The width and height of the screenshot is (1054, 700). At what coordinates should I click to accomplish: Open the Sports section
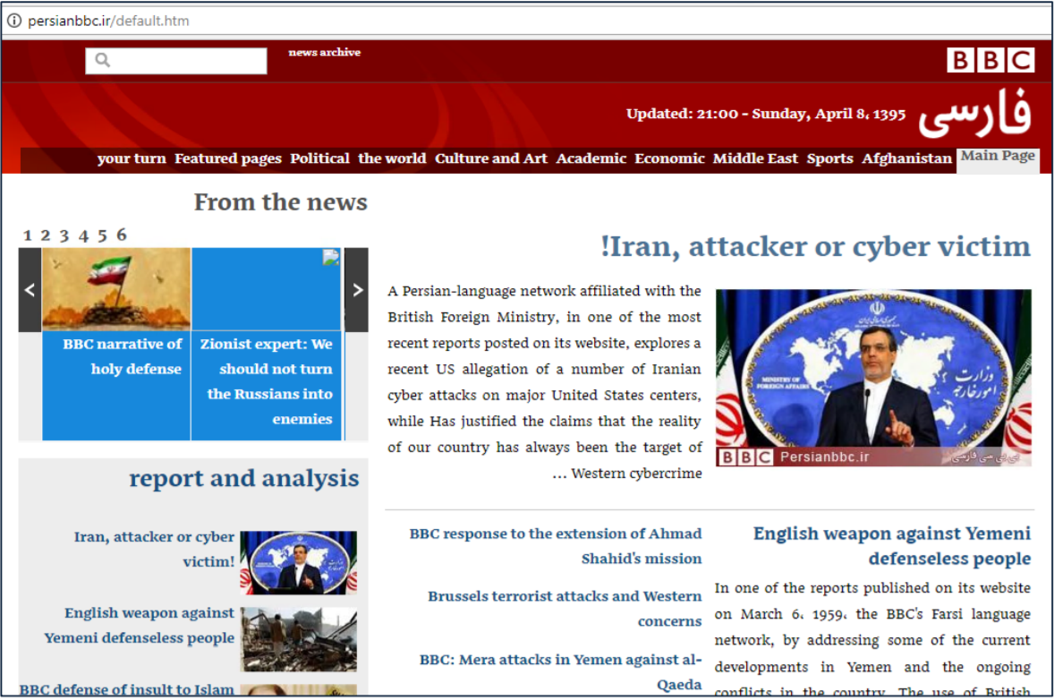click(829, 158)
